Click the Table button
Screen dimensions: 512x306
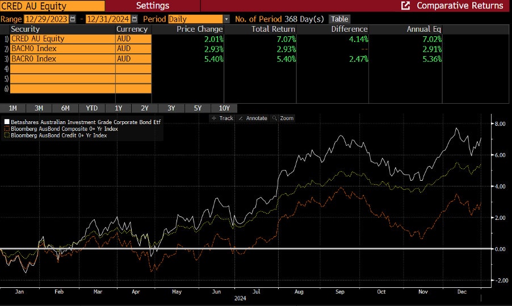click(339, 19)
